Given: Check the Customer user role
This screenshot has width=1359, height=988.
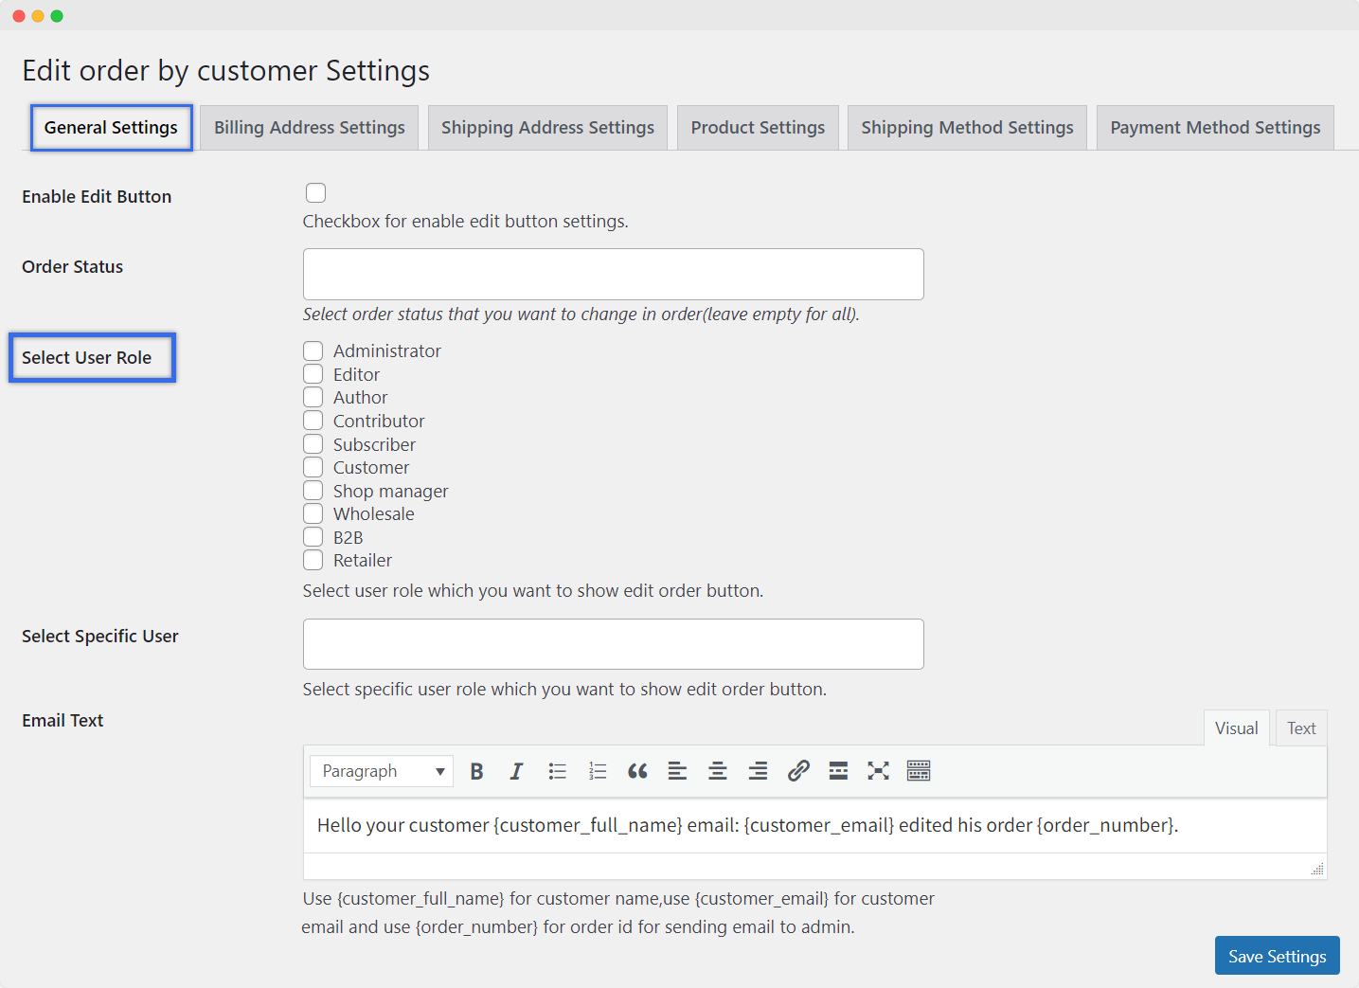Looking at the screenshot, I should tap(313, 467).
